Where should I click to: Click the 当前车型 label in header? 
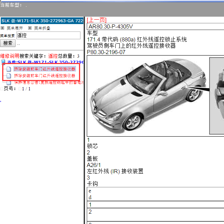pyautogui.click(x=11, y=5)
